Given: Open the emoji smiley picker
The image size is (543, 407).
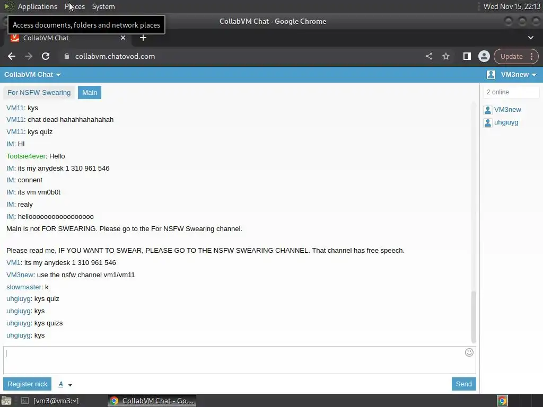Looking at the screenshot, I should coord(469,352).
